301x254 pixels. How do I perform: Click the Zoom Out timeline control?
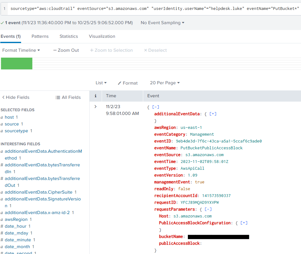(x=66, y=50)
